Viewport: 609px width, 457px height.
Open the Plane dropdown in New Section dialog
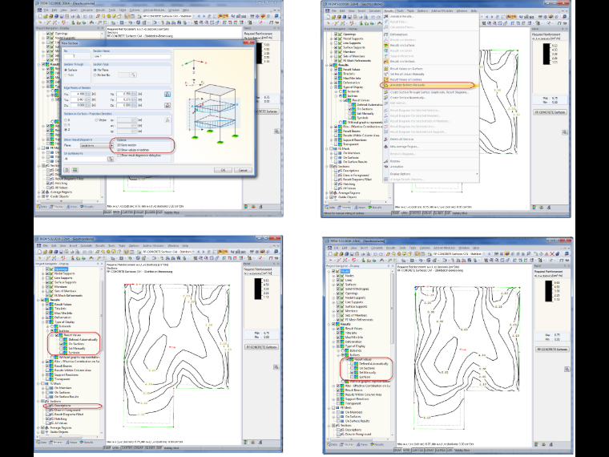97,145
